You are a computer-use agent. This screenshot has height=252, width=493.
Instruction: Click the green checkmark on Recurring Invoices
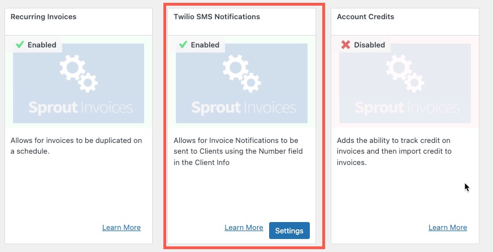pos(19,45)
